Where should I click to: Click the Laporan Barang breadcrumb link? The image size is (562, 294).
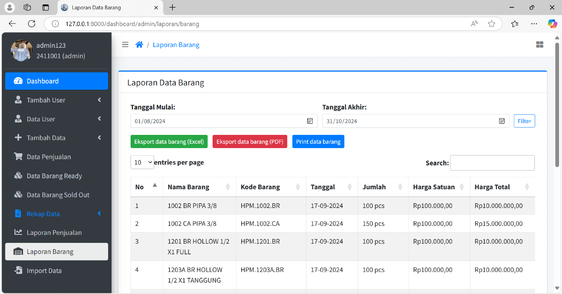(176, 44)
